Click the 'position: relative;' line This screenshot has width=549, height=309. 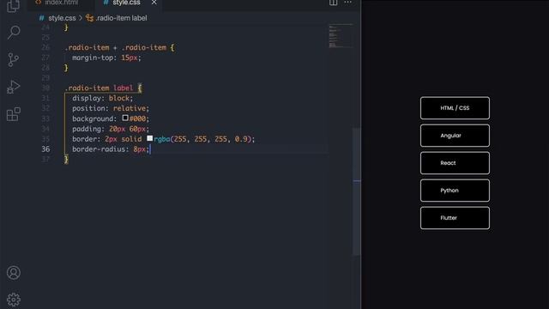(111, 108)
